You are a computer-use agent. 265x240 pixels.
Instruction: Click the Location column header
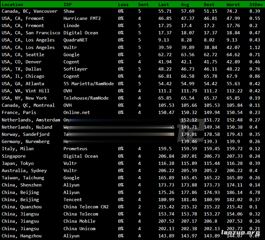coord(12,5)
